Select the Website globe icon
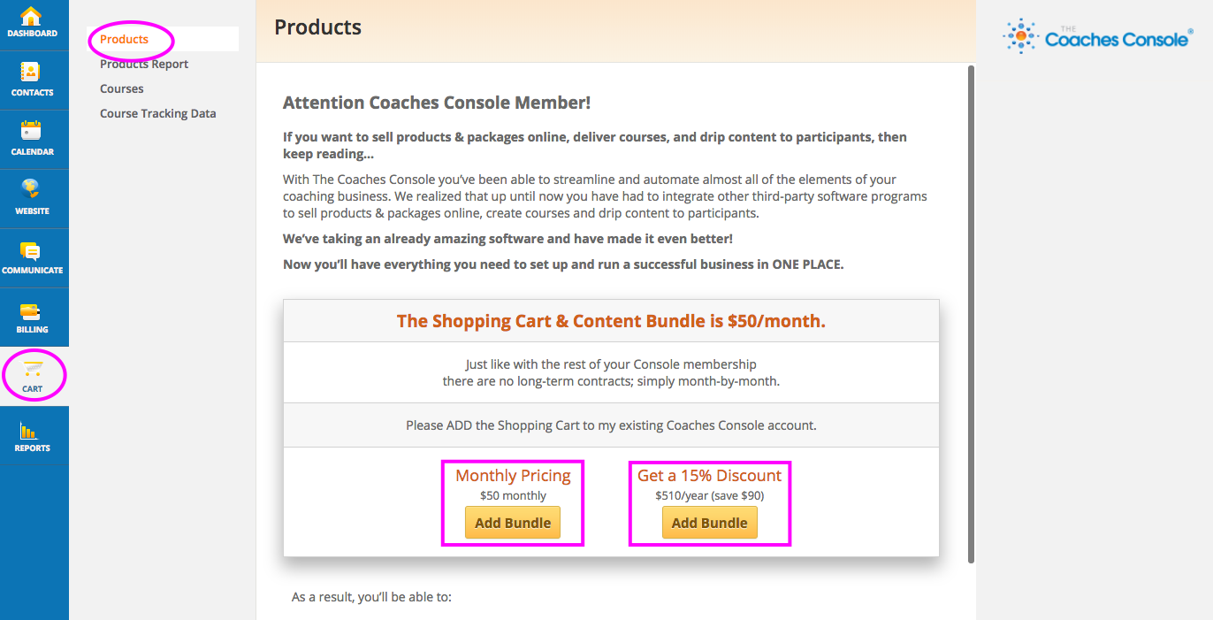The image size is (1213, 620). click(31, 190)
